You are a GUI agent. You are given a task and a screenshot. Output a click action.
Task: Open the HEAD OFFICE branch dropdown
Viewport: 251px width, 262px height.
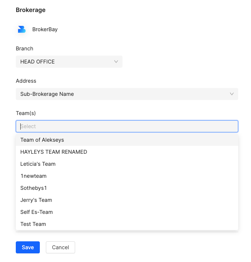[69, 62]
